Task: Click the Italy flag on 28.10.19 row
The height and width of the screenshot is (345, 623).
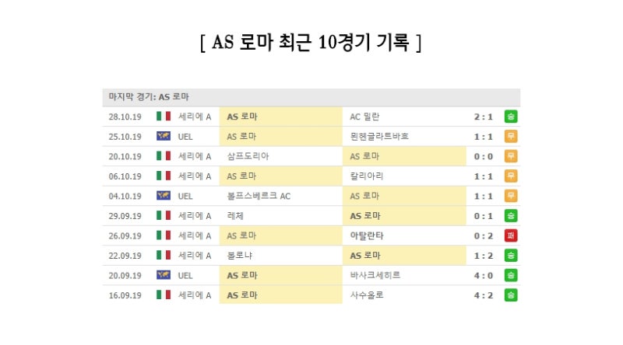Action: [164, 117]
